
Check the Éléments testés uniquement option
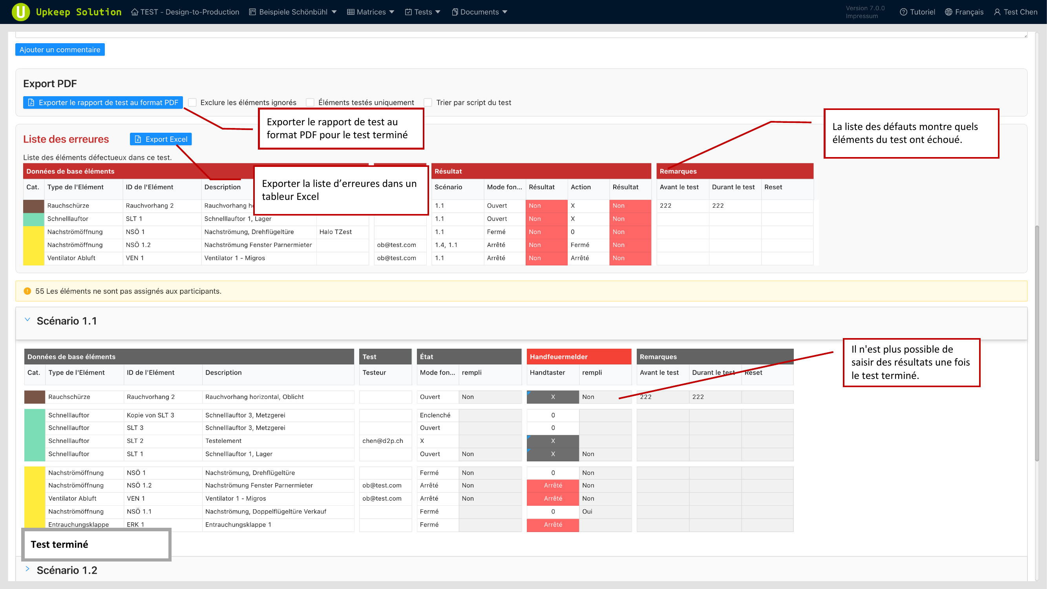pos(310,102)
